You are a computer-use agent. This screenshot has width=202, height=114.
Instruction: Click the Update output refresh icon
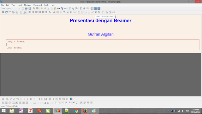coord(6,12)
